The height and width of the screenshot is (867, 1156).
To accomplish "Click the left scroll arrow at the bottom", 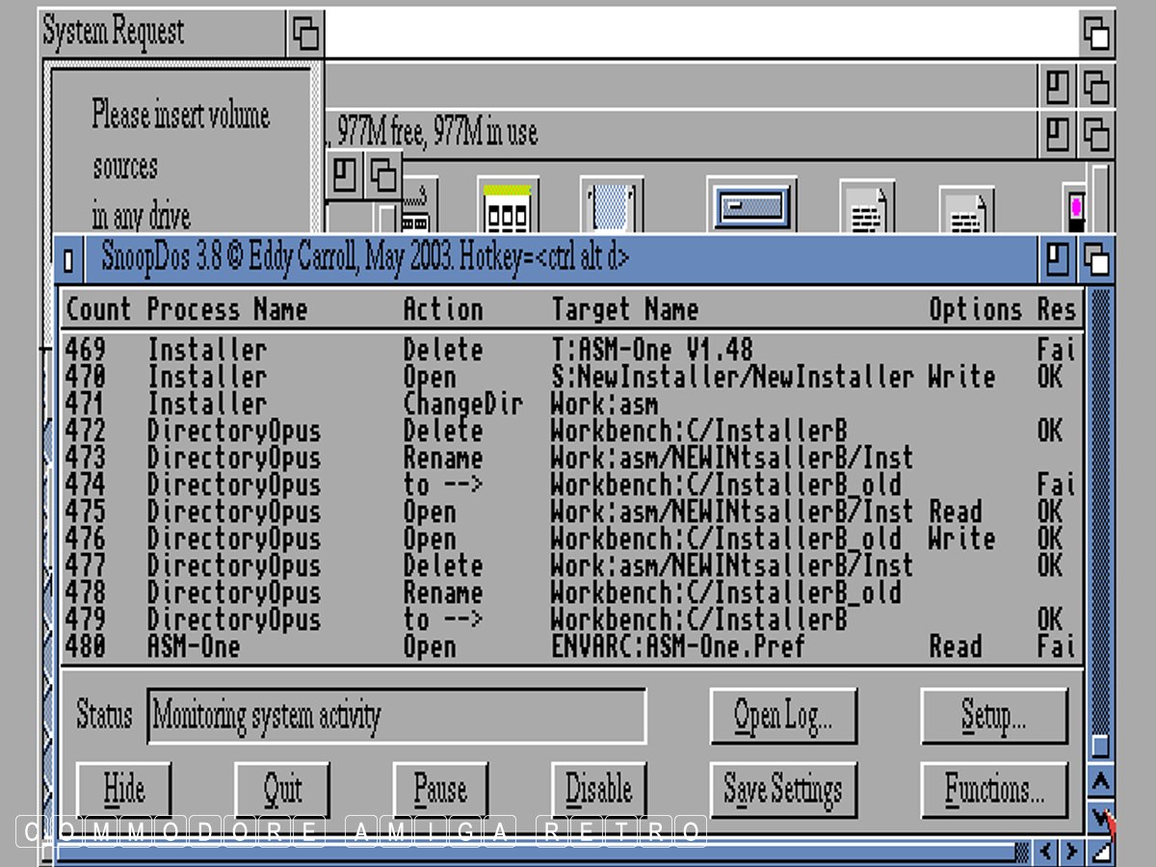I will click(x=1045, y=852).
